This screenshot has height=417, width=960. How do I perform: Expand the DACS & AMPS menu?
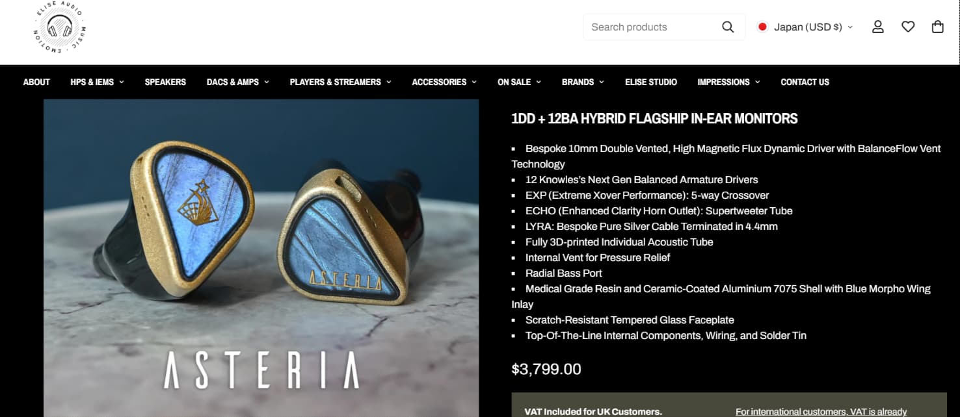click(x=237, y=82)
